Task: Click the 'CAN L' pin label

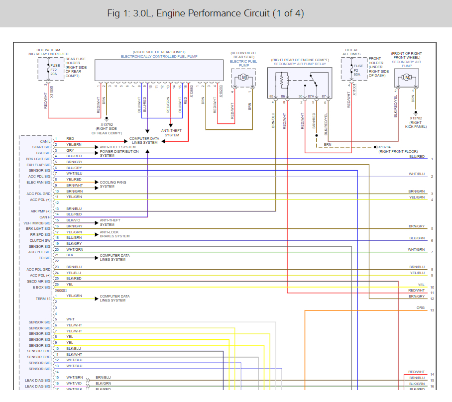Action: point(45,141)
